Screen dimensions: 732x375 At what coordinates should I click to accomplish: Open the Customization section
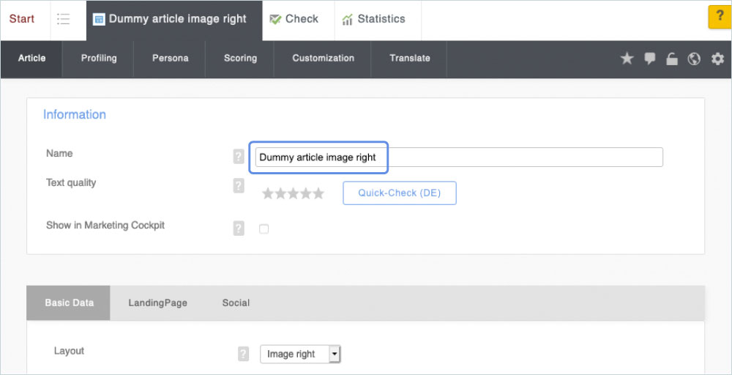coord(323,59)
